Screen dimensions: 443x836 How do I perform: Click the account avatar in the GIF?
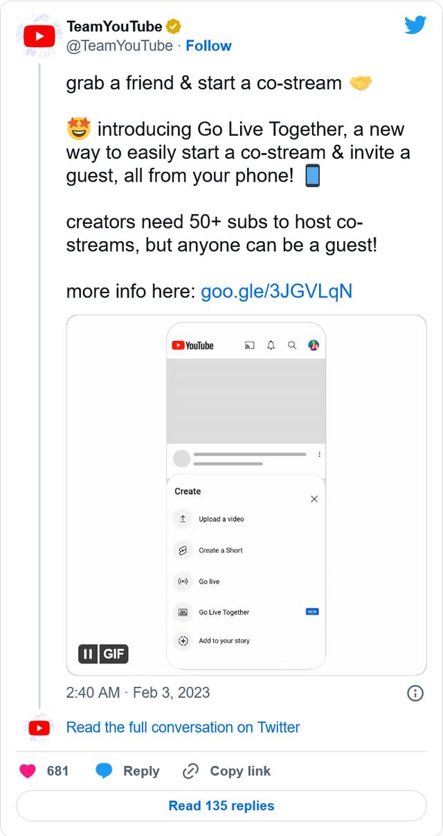point(313,345)
